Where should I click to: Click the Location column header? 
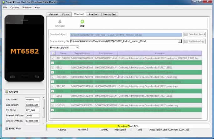point(160,54)
